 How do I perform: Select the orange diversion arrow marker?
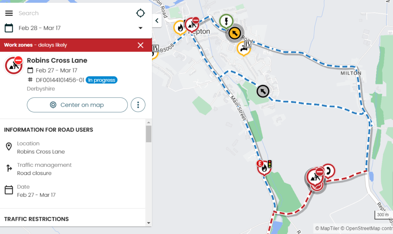pos(234,33)
